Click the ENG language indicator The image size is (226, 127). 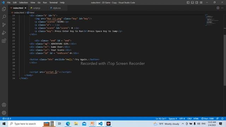click(x=203, y=124)
